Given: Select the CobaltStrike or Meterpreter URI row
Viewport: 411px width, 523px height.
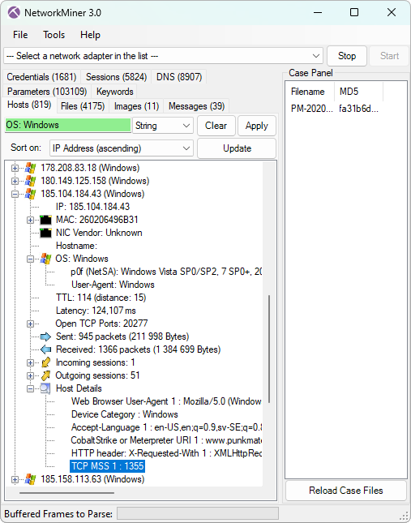Looking at the screenshot, I should click(x=166, y=440).
